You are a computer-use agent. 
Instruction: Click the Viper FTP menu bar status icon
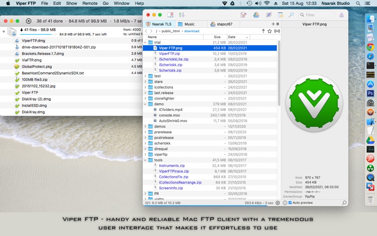[x=225, y=3]
